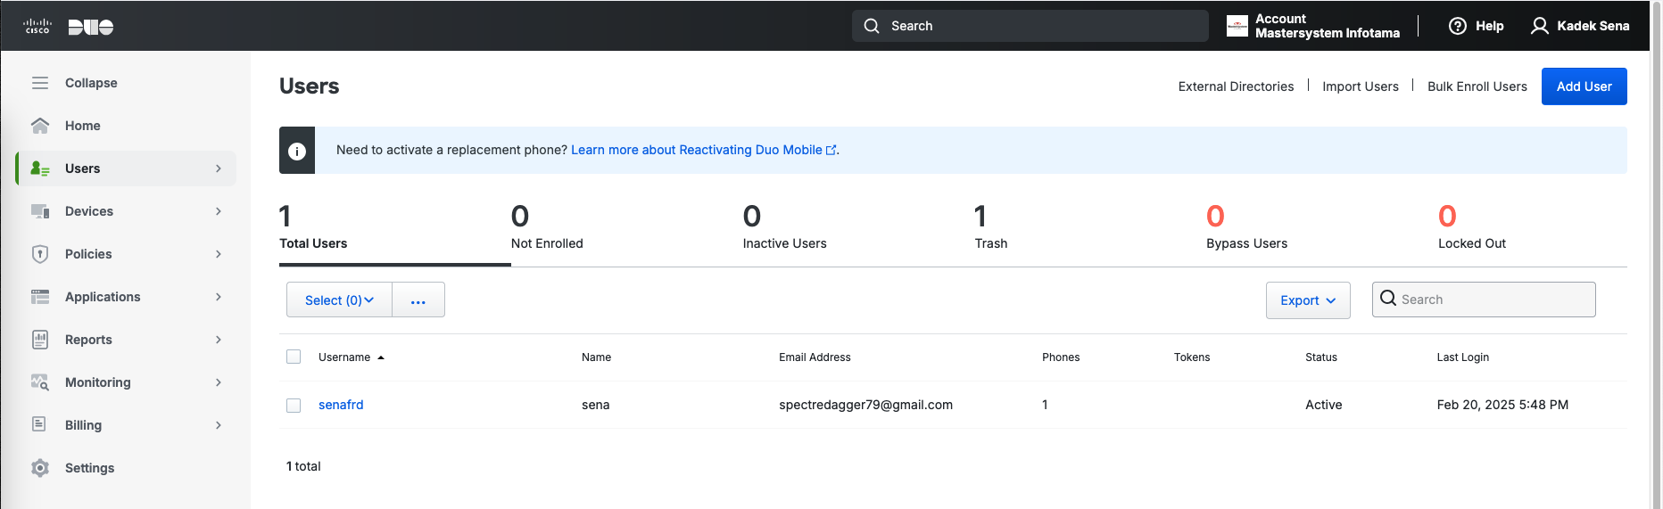Click the Reports icon in sidebar
Screen dimensions: 1663x509
coord(40,340)
